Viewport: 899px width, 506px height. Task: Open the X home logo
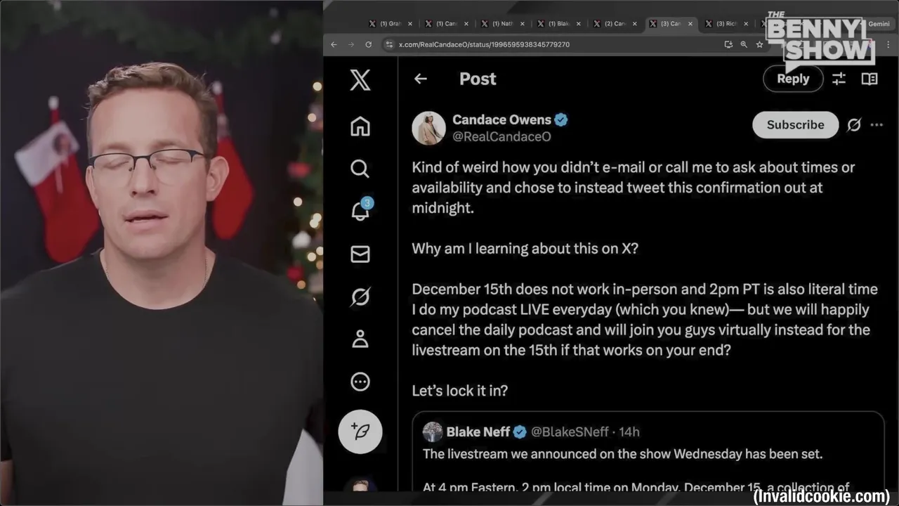pos(360,79)
